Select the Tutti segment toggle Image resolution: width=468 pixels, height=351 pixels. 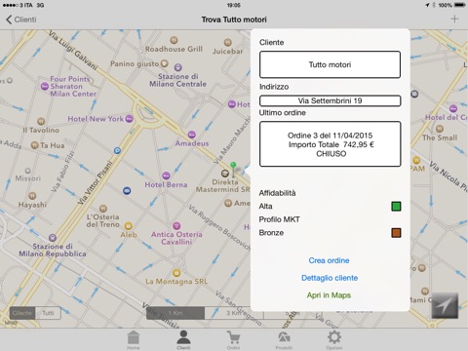pos(48,313)
